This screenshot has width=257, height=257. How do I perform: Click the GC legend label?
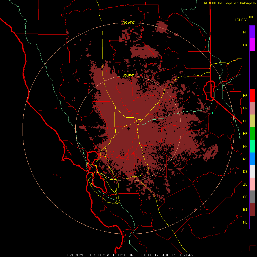pyautogui.click(x=245, y=197)
